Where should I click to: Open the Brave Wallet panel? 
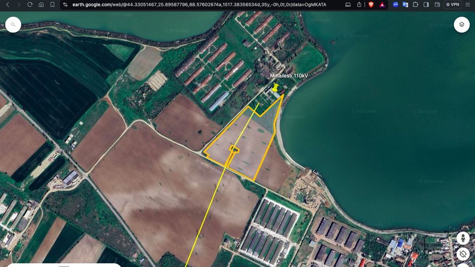[x=437, y=5]
